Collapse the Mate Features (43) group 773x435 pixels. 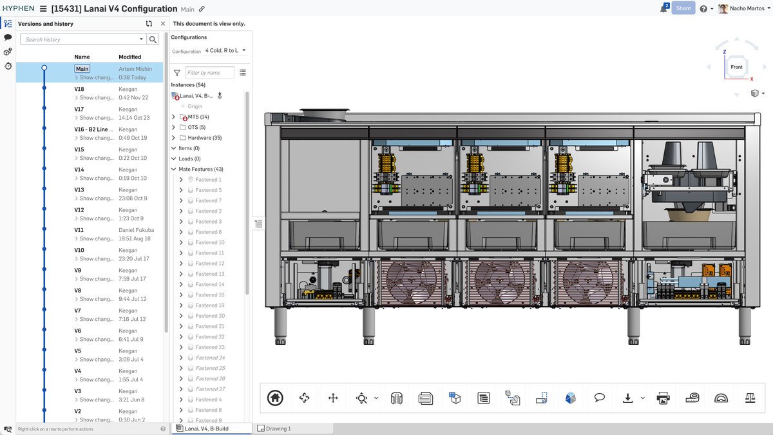[173, 169]
